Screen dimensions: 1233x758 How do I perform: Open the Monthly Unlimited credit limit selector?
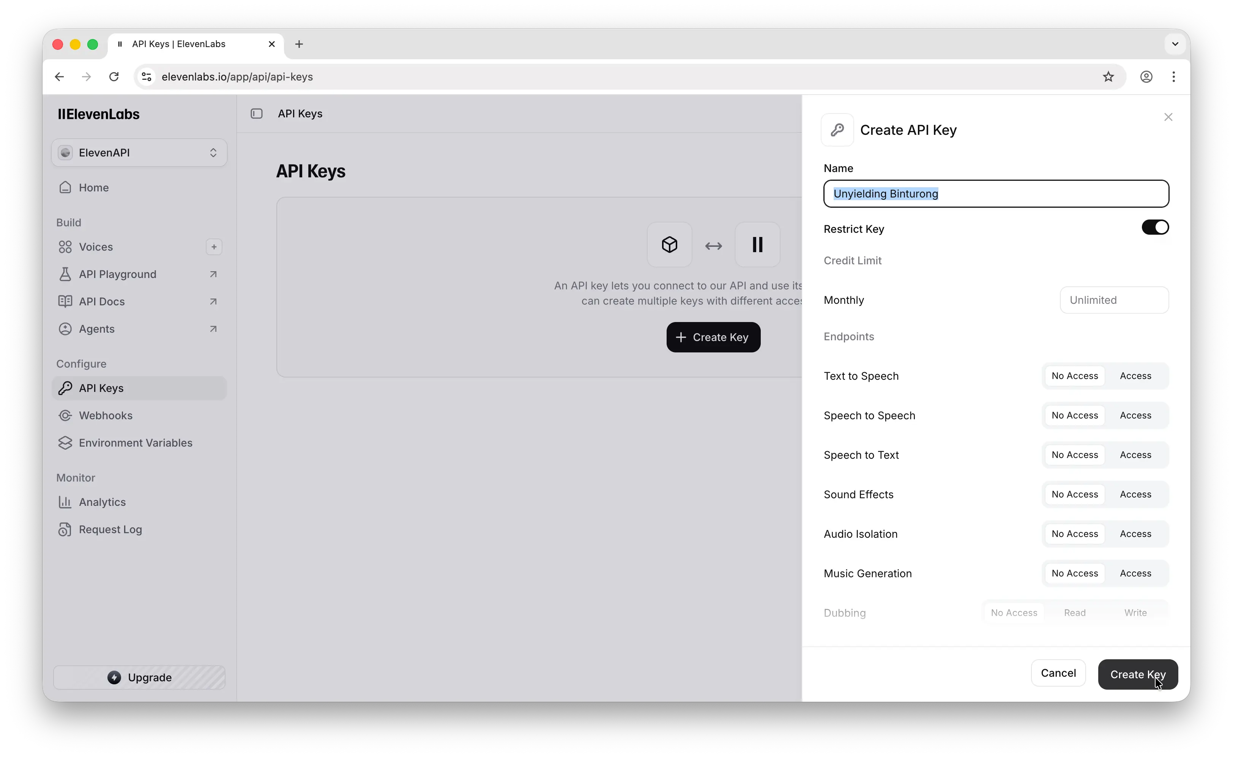pos(1114,300)
